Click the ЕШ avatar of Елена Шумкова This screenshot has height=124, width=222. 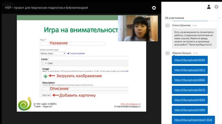pos(168,25)
